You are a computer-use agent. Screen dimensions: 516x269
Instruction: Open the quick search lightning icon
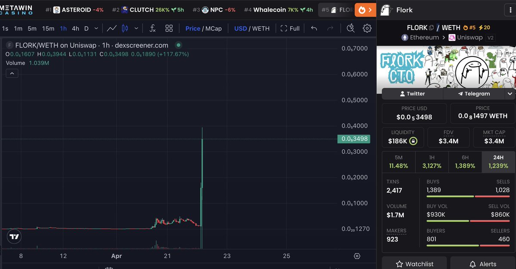click(x=351, y=28)
